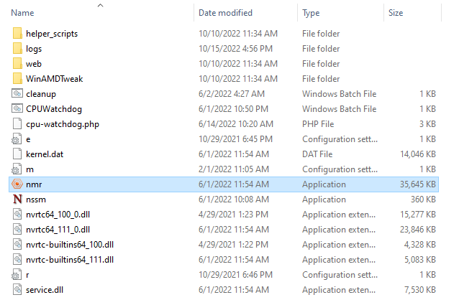Click the service.dll file icon
Screen dimensions: 459x305
(x=17, y=289)
